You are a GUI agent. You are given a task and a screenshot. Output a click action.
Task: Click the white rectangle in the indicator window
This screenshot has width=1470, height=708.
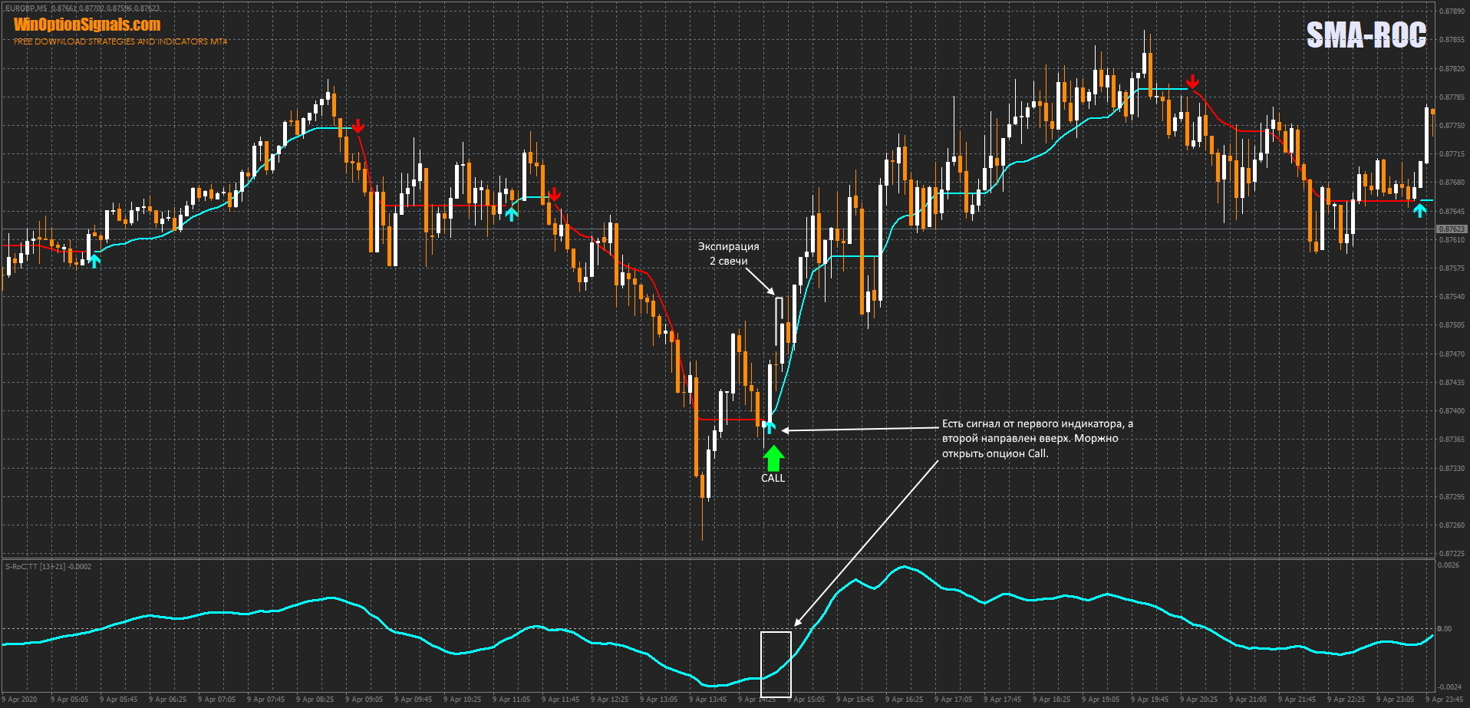(x=776, y=664)
